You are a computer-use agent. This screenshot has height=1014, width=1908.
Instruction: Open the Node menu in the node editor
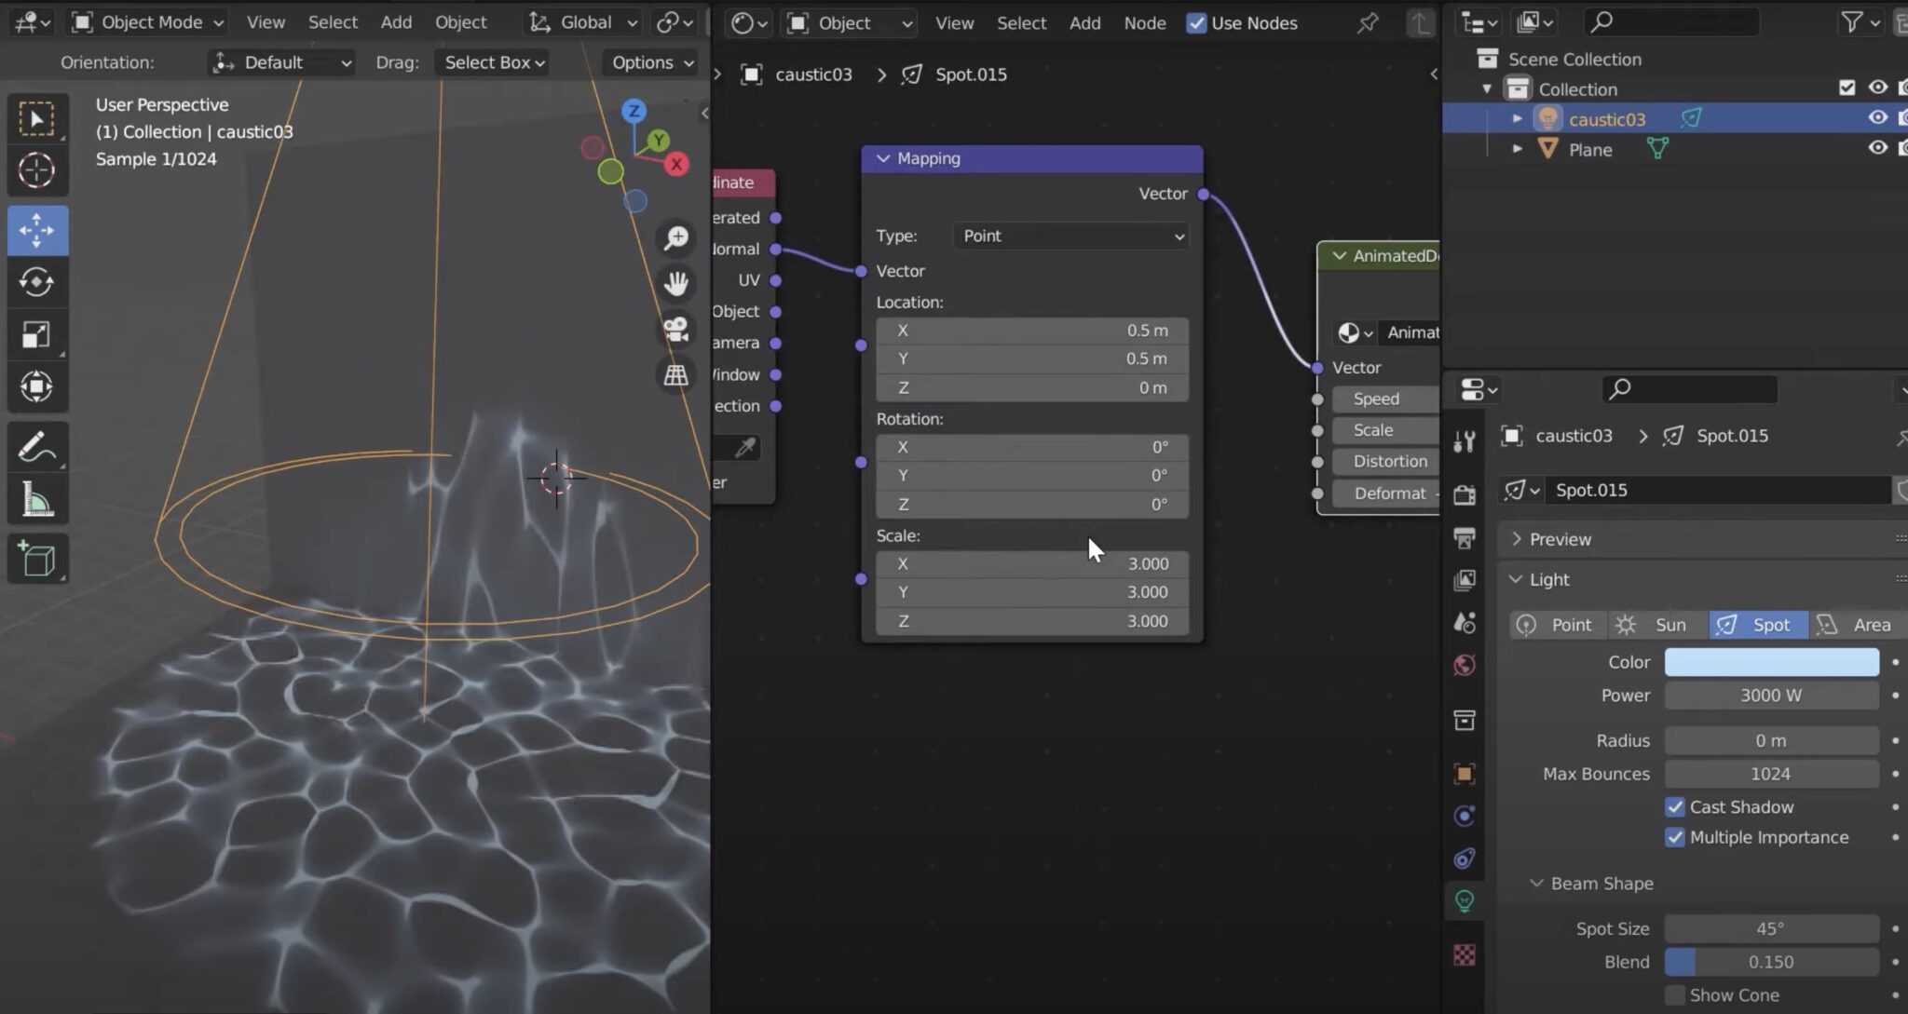[1145, 22]
